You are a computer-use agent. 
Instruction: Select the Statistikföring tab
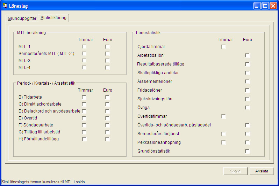click(x=53, y=18)
